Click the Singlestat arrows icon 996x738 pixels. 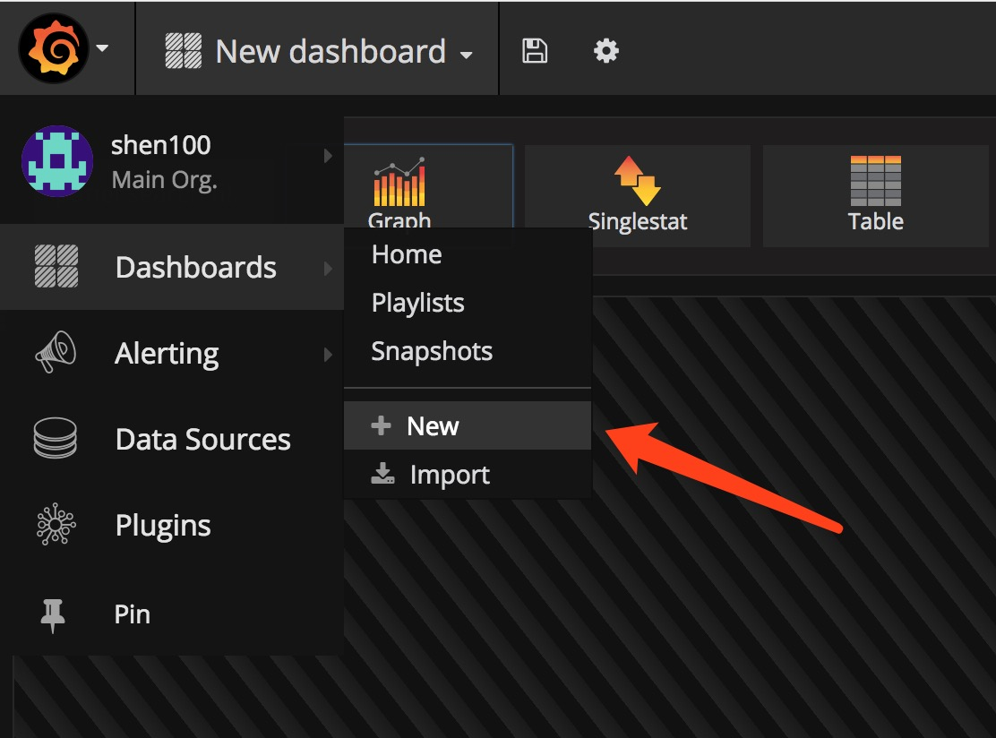pos(638,180)
